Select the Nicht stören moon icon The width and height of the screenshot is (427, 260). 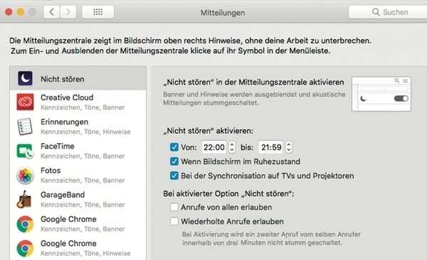click(26, 78)
